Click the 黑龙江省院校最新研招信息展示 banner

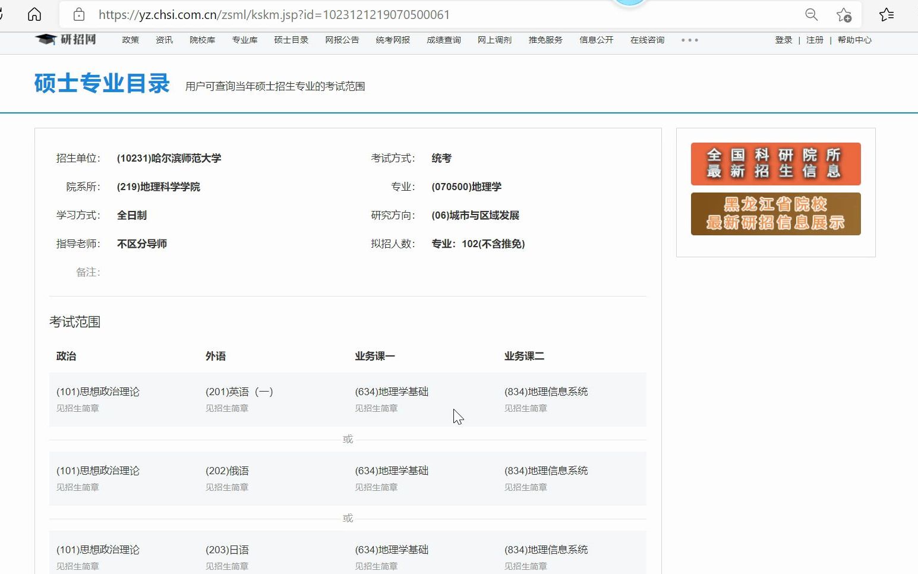tap(775, 213)
